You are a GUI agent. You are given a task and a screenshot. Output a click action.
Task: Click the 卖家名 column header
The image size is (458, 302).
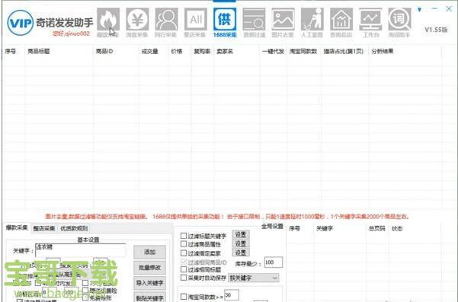pyautogui.click(x=225, y=51)
